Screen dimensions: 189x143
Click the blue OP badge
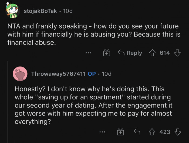92,74
